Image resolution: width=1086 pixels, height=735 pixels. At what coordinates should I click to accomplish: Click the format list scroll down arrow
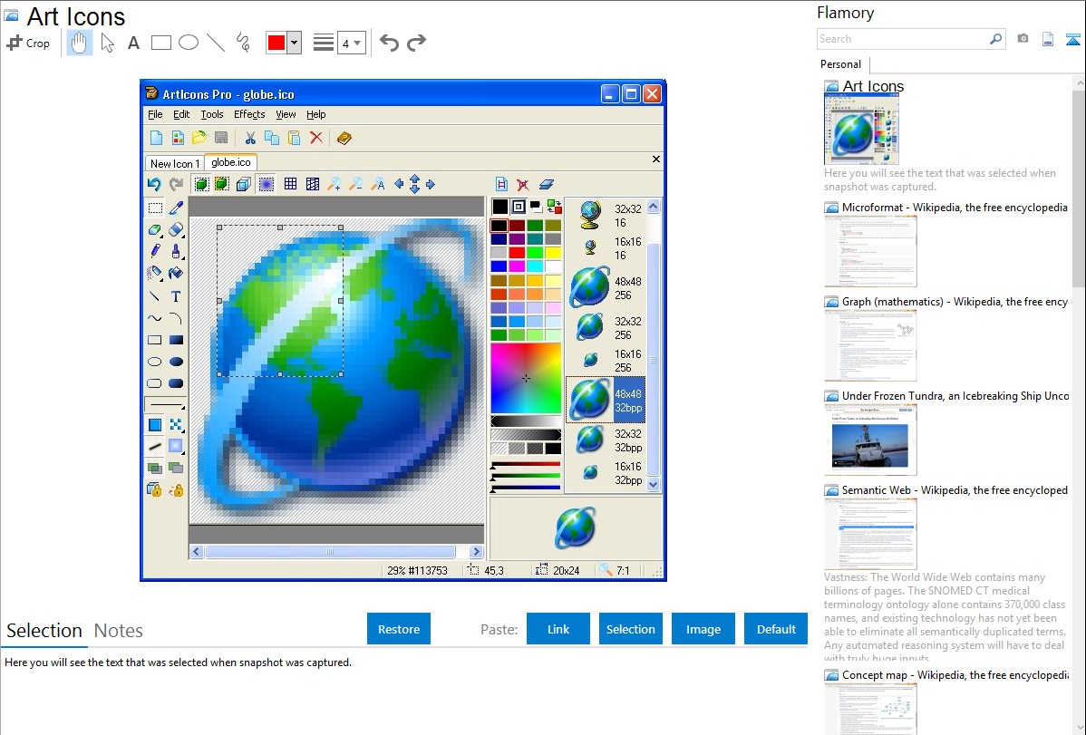[653, 485]
